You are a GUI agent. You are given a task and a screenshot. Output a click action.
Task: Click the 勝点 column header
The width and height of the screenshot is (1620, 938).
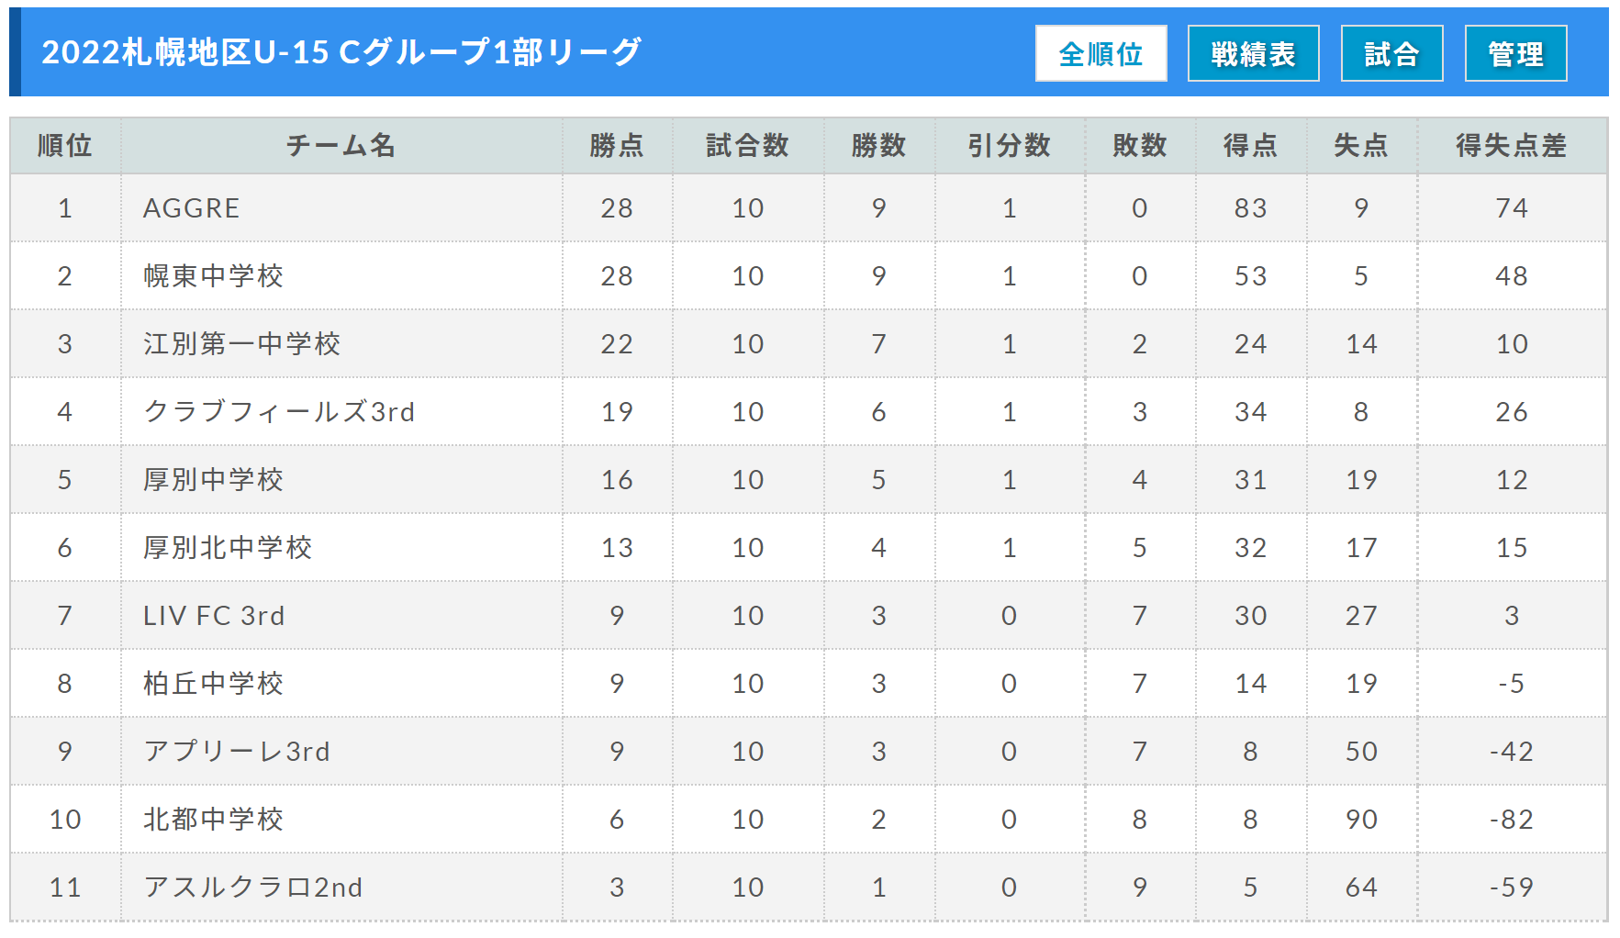617,145
